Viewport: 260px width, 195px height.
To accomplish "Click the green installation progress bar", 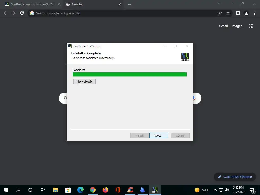I will click(x=130, y=74).
